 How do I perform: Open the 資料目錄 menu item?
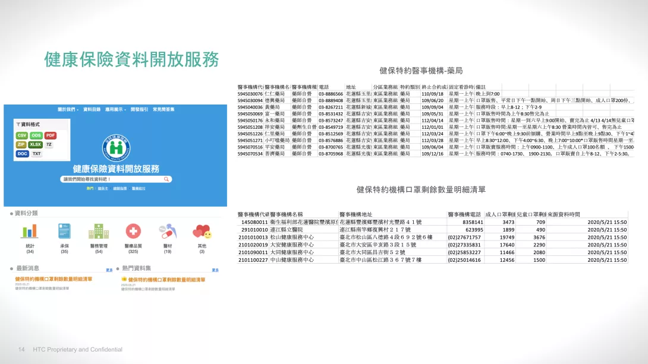(92, 109)
